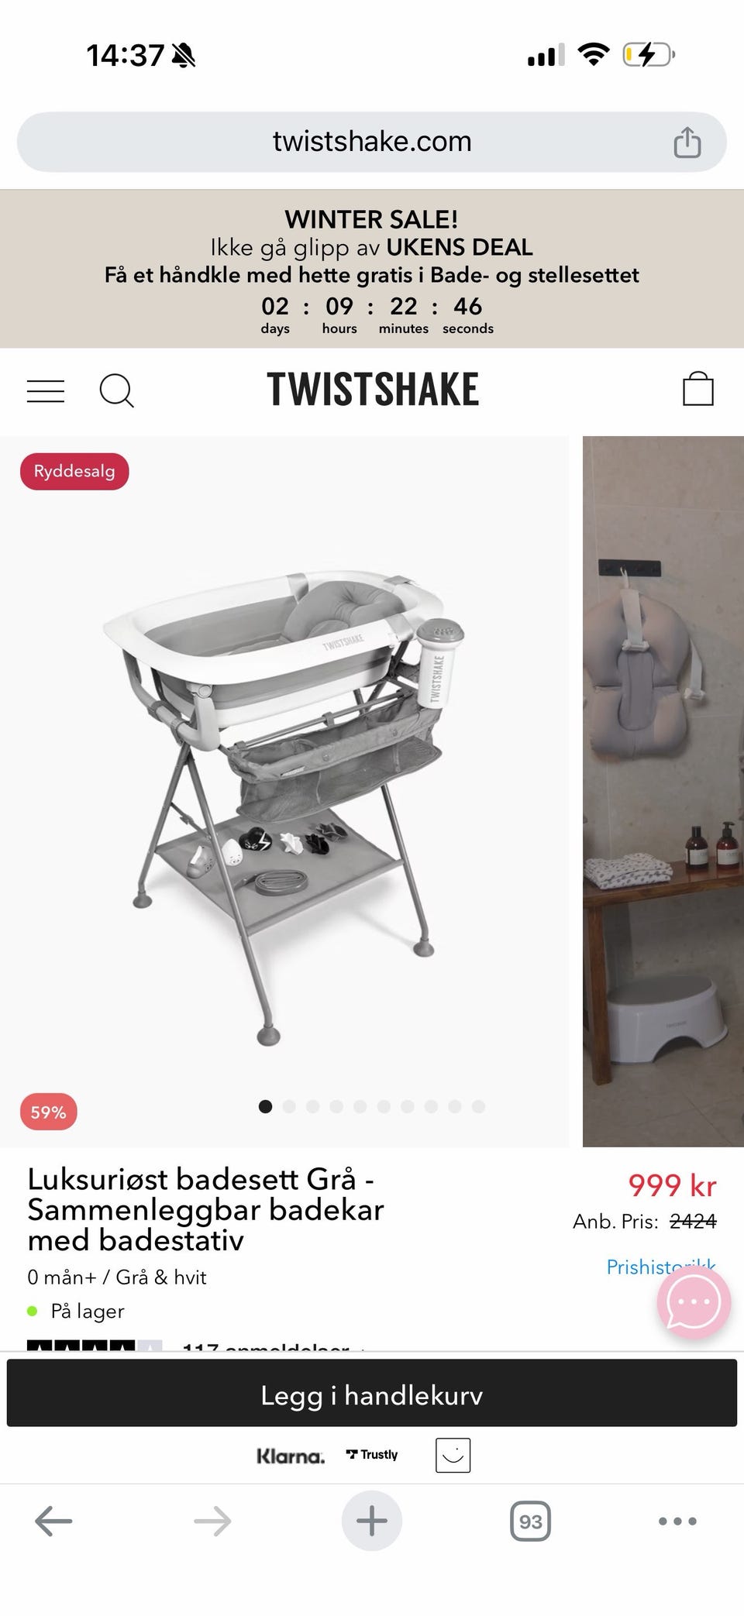The width and height of the screenshot is (744, 1616).
Task: Show the 93 open tabs switcher
Action: pos(531,1521)
